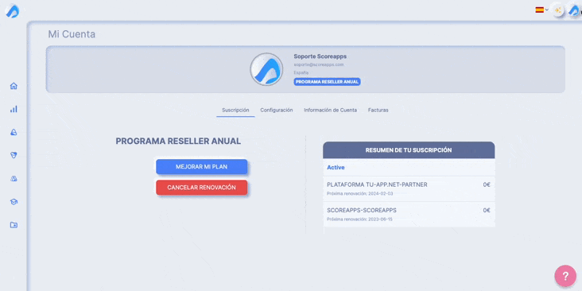Click the outlined triangle logo icon in the sidebar
Screen dimensions: 582x291
(14, 179)
